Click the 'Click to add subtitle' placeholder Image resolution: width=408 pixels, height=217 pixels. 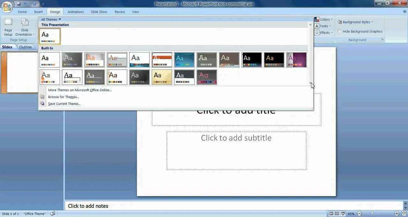[236, 151]
